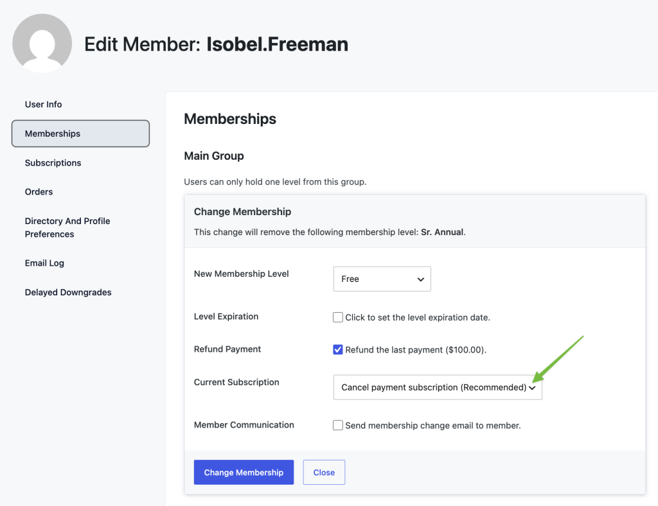Enable the level expiration date checkbox

point(338,317)
